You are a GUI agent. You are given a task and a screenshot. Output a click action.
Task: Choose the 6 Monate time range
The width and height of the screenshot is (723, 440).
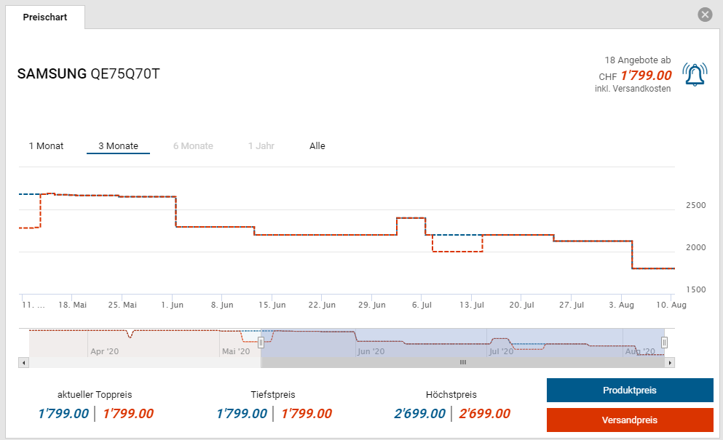[193, 146]
